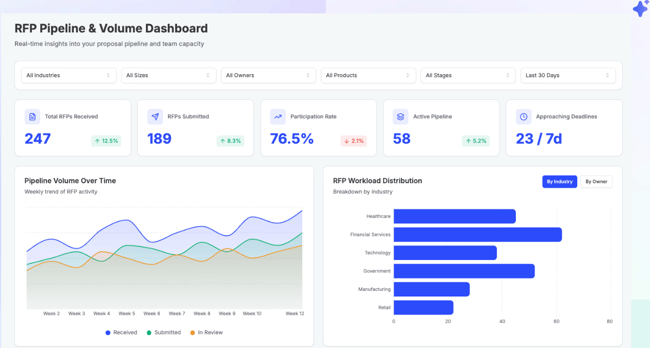Switch workload distribution to By Owner view
This screenshot has width=650, height=348.
tap(596, 181)
